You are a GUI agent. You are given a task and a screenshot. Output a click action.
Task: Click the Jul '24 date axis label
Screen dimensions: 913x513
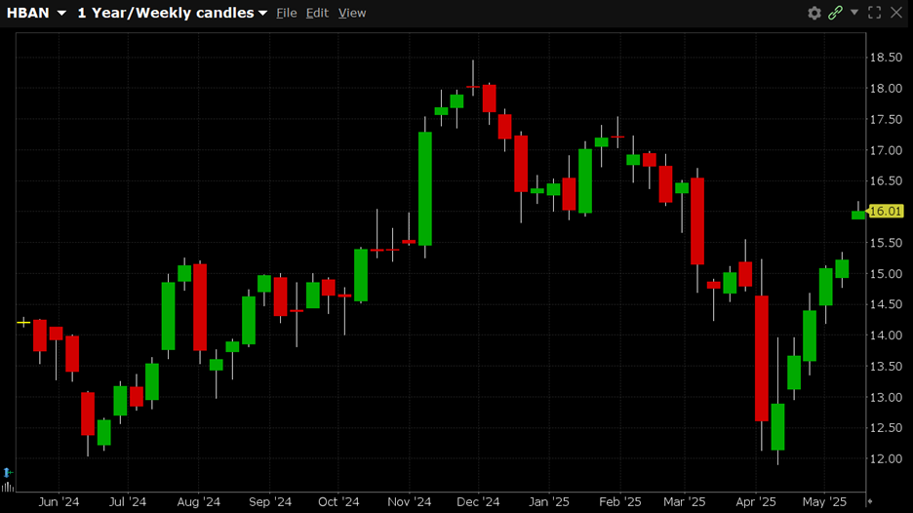click(128, 501)
